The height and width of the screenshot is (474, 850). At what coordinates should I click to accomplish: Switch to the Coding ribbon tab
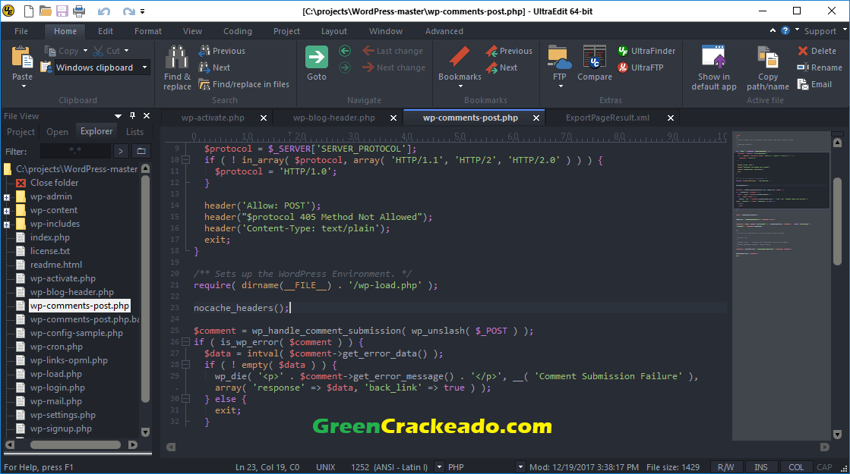tap(237, 31)
